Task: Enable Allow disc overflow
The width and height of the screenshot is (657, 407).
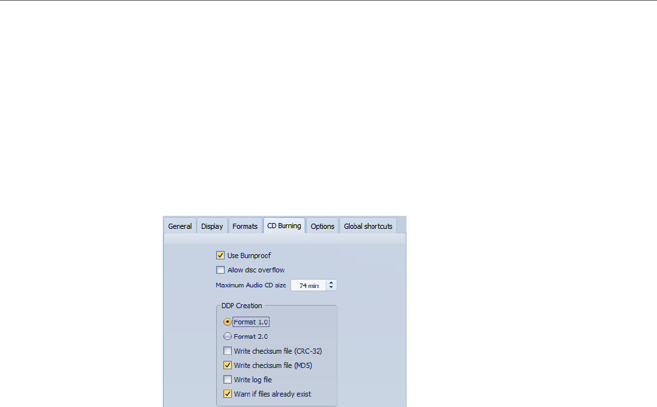Action: pyautogui.click(x=220, y=270)
